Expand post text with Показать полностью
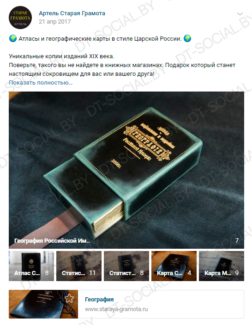Viewport: 252px width, 325px height. 41,82
